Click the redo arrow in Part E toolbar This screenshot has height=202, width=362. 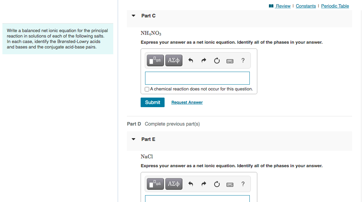(x=204, y=184)
